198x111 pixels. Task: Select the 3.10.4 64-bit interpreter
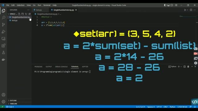pyautogui.click(x=182, y=107)
